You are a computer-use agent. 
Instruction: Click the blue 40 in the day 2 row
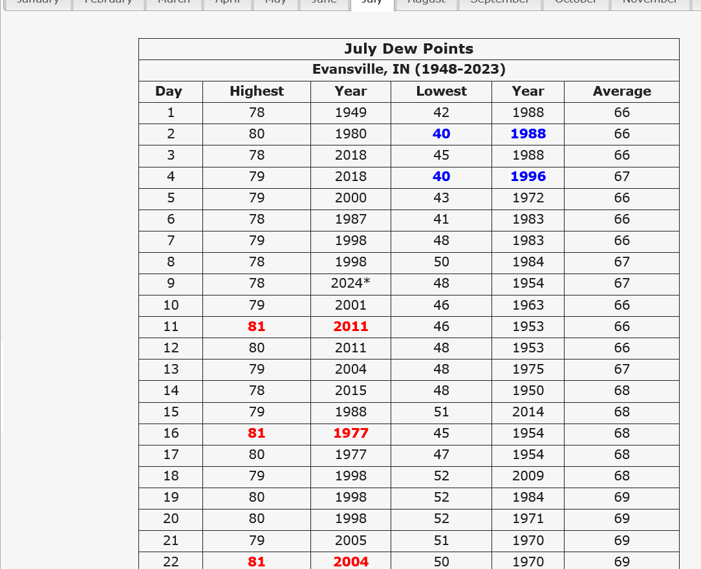pyautogui.click(x=441, y=134)
